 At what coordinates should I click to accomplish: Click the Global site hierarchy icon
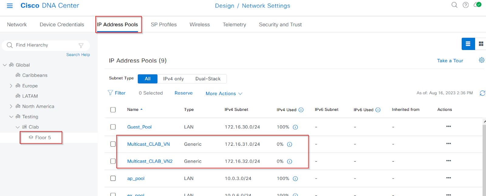pos(12,65)
